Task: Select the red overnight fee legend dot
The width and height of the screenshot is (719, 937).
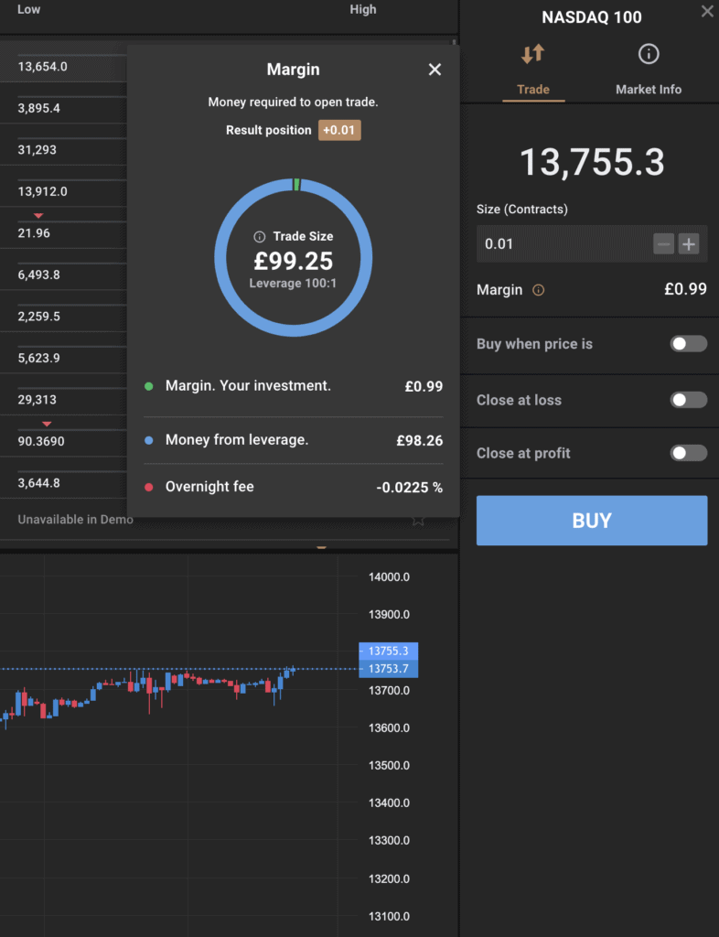Action: click(x=149, y=487)
